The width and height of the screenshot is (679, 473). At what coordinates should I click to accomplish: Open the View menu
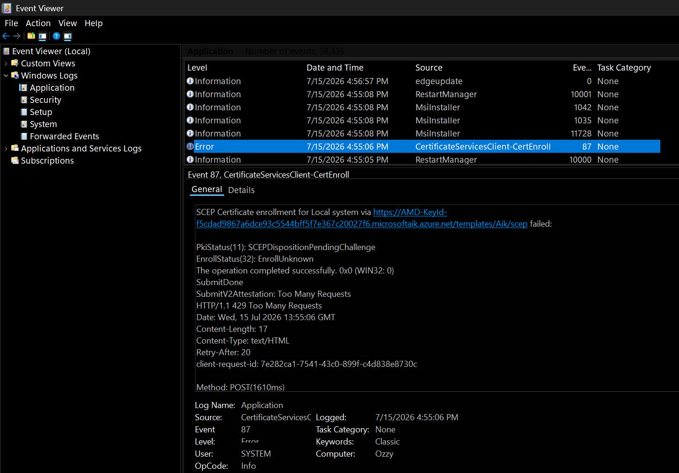tap(67, 23)
